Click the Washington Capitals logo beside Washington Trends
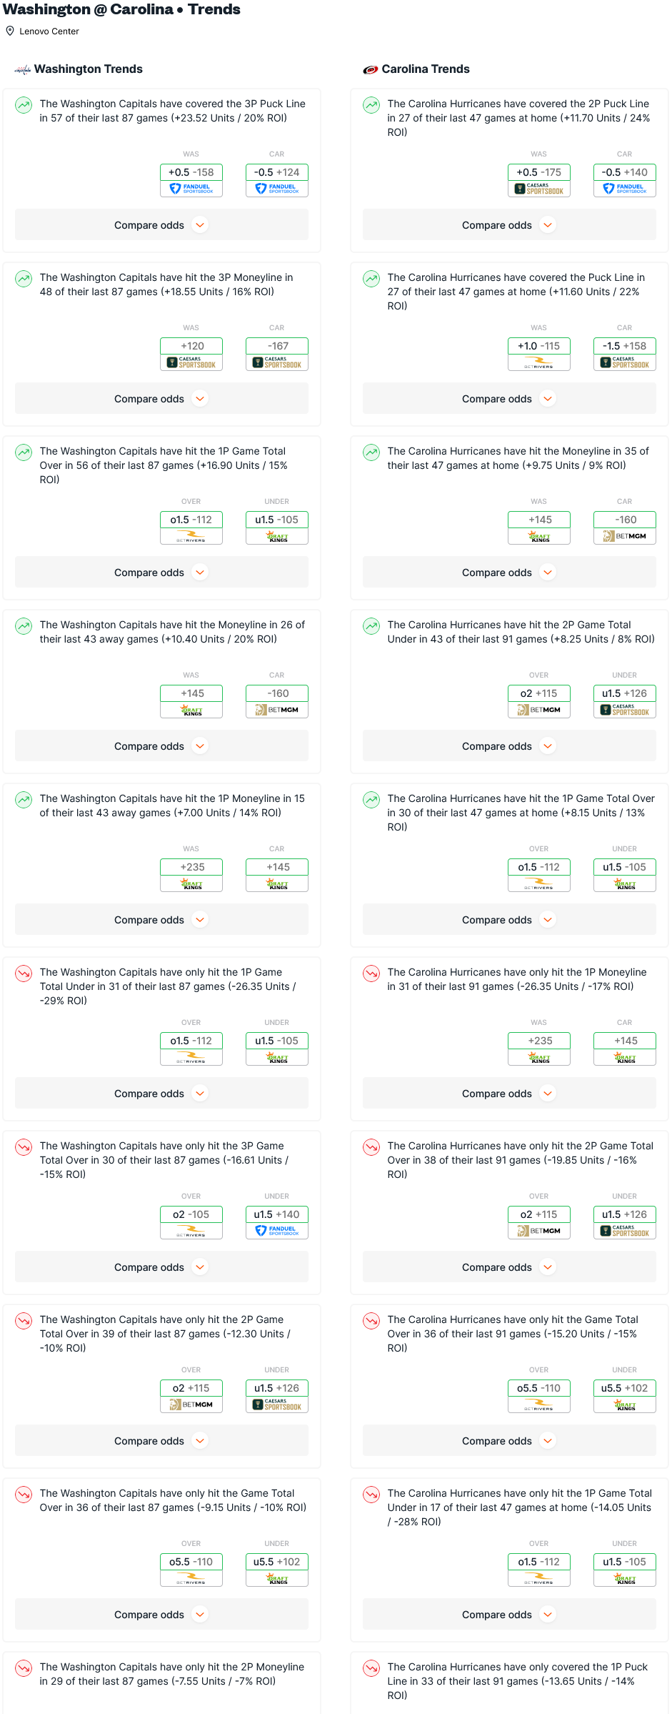This screenshot has width=672, height=1714. (x=23, y=69)
